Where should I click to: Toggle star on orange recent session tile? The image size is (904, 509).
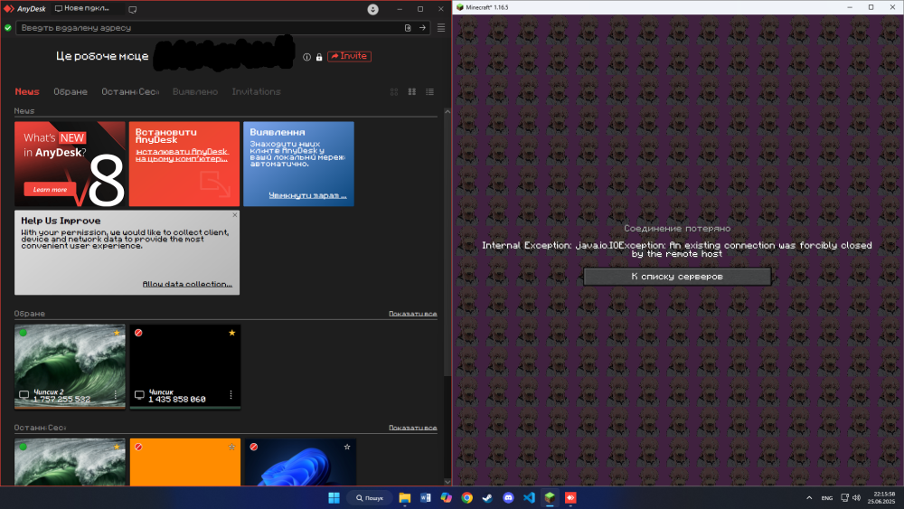(x=231, y=447)
